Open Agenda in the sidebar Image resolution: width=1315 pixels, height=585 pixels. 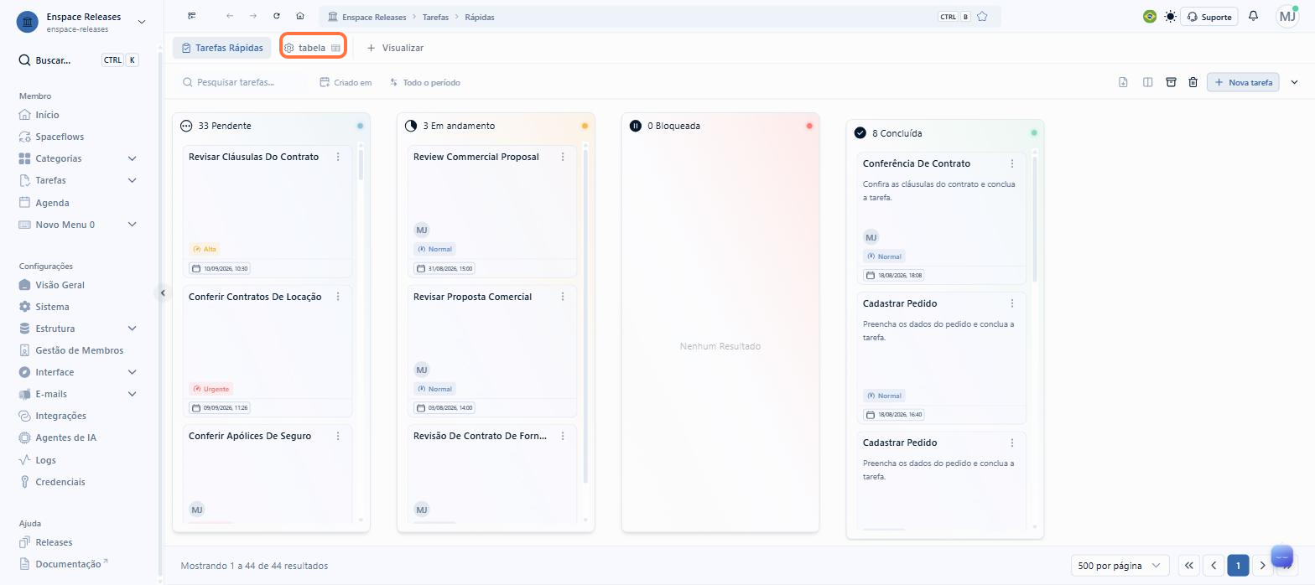(44, 203)
